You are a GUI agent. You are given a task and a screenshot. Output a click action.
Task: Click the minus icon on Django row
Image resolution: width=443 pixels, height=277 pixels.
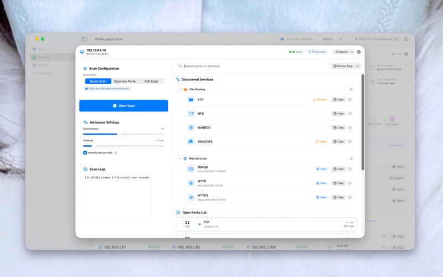350,169
